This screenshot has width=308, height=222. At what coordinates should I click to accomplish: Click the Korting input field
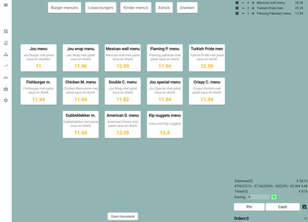[258, 197]
